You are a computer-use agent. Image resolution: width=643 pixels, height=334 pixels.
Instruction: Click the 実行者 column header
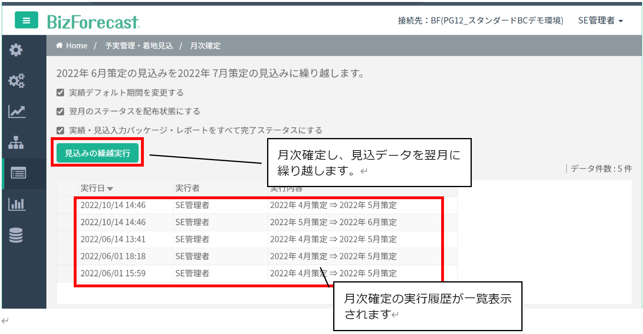coord(187,188)
